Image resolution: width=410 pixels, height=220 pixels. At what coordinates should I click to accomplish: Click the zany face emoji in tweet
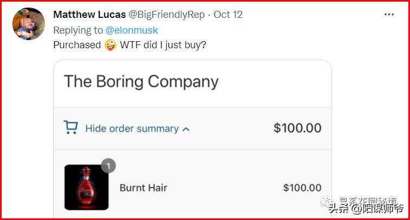coord(110,45)
